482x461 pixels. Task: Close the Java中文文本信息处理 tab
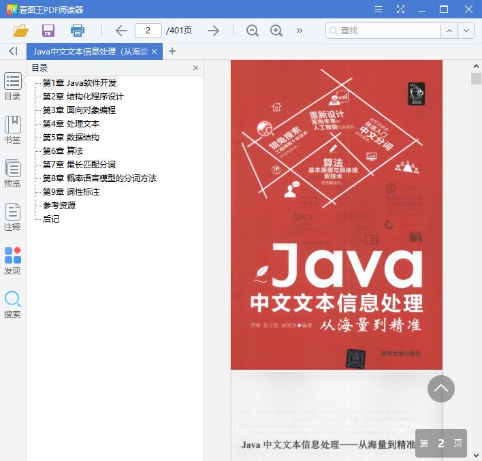(155, 51)
